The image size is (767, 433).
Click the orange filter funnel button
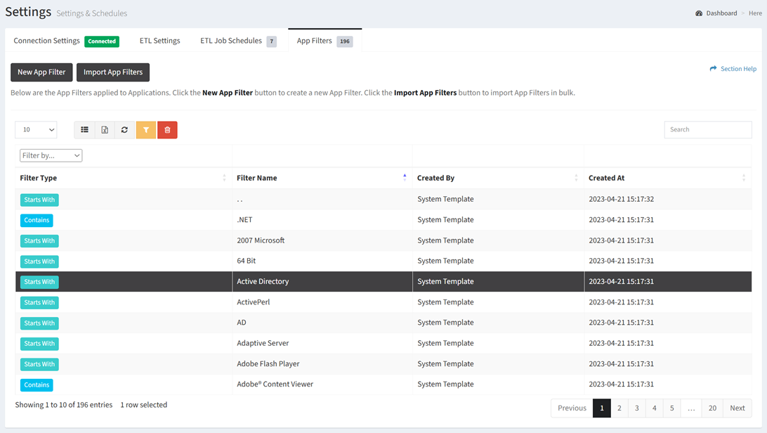[146, 130]
